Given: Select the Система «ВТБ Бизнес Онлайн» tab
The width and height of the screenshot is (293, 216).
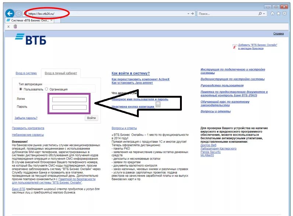Looking at the screenshot, I should click(x=29, y=20).
